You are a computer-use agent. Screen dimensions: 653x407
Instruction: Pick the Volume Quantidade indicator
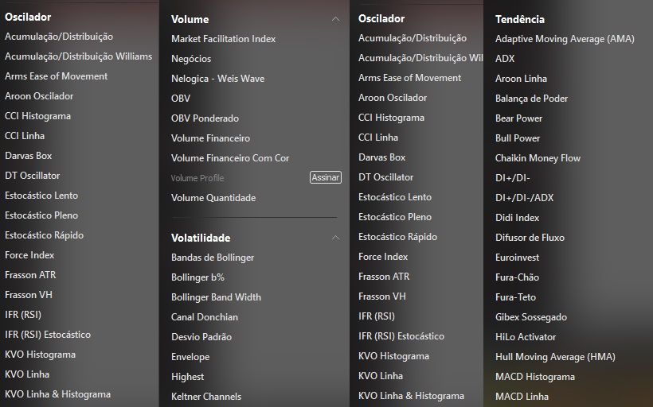[x=213, y=198]
